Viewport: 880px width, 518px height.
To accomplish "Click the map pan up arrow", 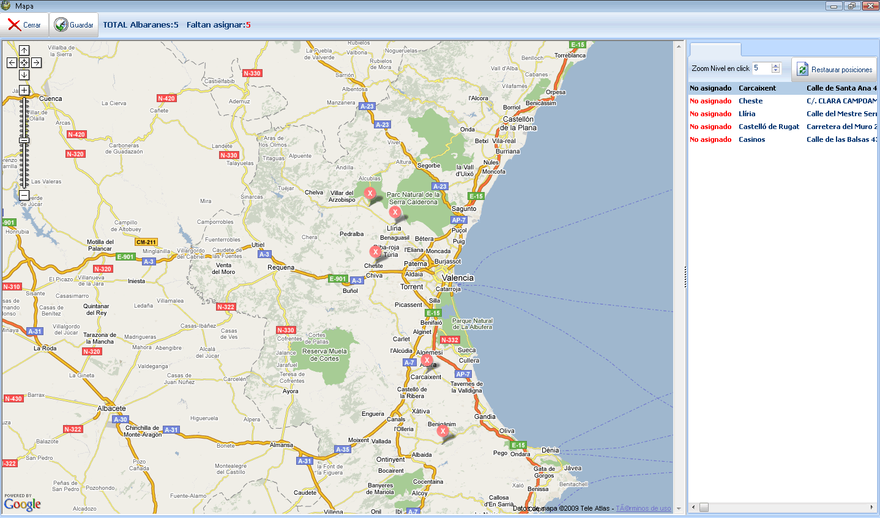I will coord(24,51).
